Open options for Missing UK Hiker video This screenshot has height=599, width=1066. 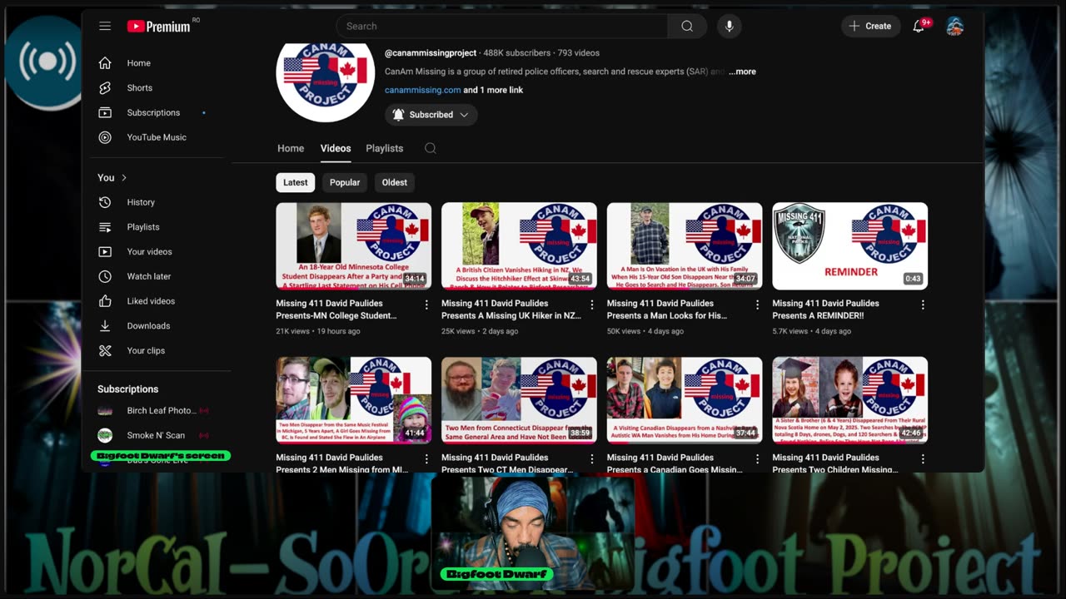pyautogui.click(x=592, y=305)
